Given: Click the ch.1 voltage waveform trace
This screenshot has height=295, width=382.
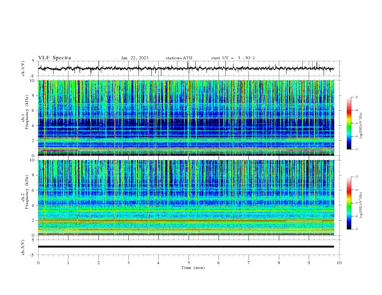Looking at the screenshot, I should [x=186, y=68].
